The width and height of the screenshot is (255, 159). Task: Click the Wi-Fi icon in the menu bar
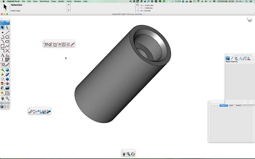coord(198,1)
